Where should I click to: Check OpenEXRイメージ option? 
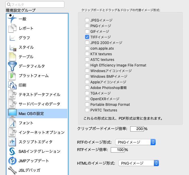tap(87, 99)
